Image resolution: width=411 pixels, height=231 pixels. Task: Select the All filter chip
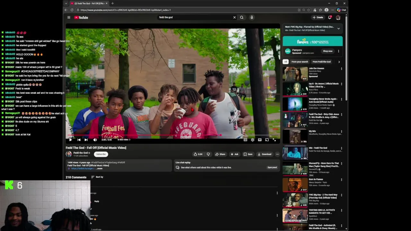tap(285, 62)
